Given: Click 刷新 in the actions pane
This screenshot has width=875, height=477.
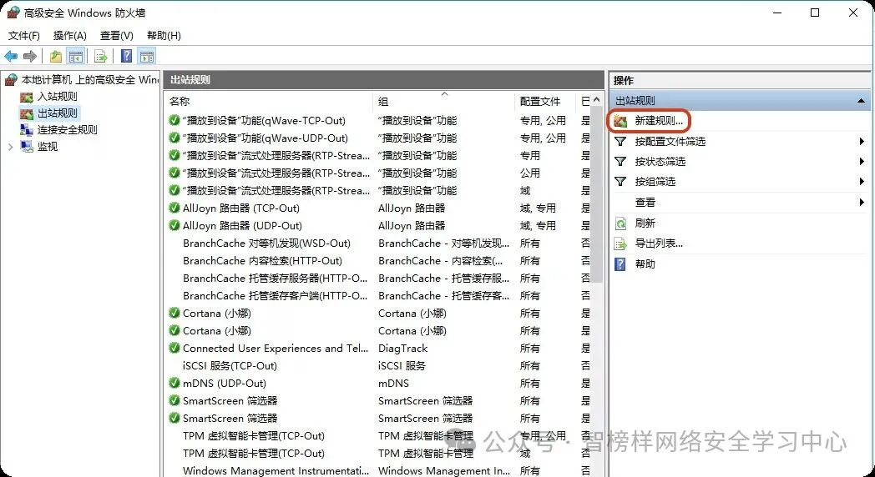Looking at the screenshot, I should point(645,223).
